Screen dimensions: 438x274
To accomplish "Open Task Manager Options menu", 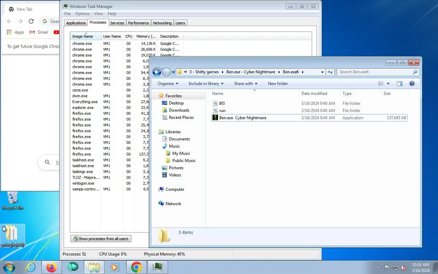I will tap(82, 14).
